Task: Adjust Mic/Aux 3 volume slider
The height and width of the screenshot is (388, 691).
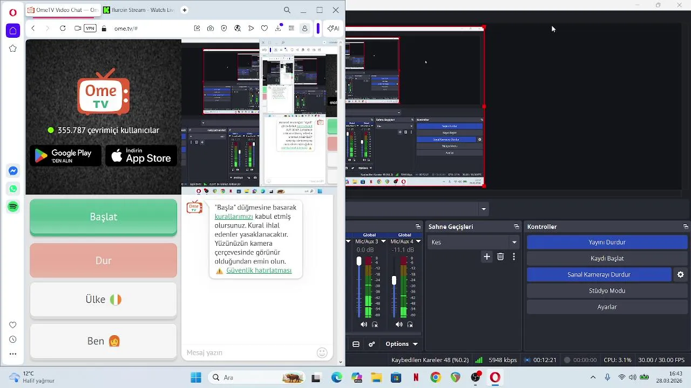Action: (359, 261)
